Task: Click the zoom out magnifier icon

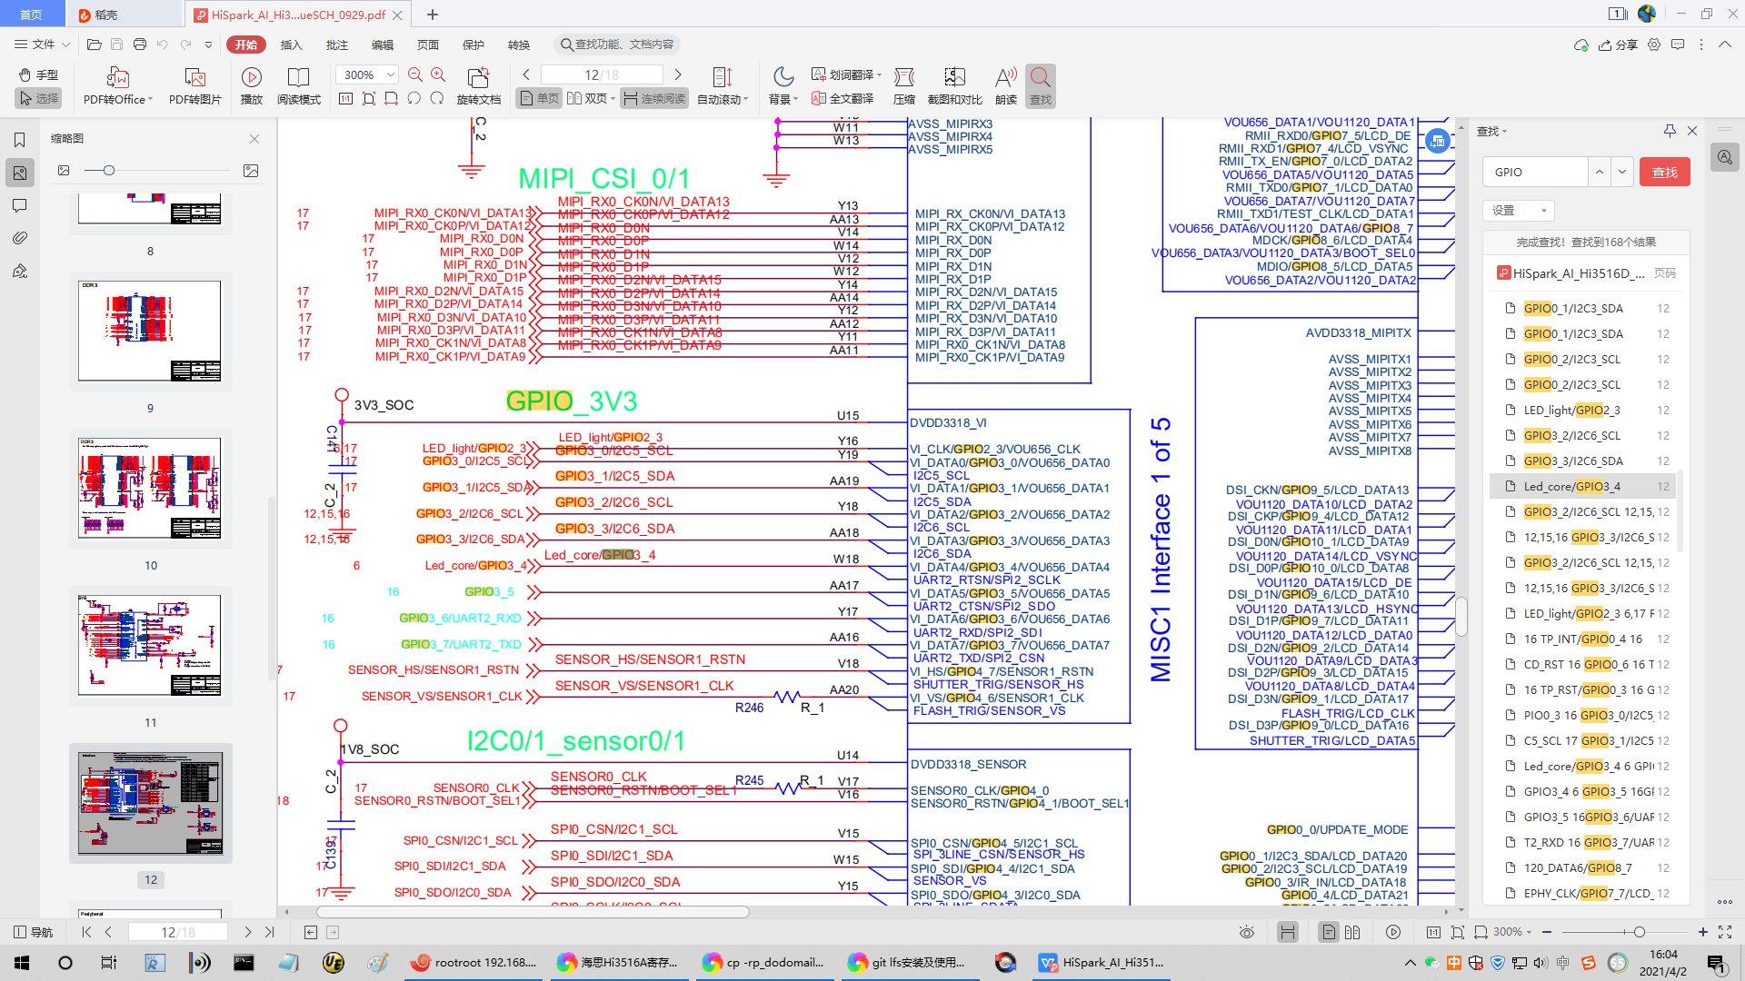Action: point(415,74)
